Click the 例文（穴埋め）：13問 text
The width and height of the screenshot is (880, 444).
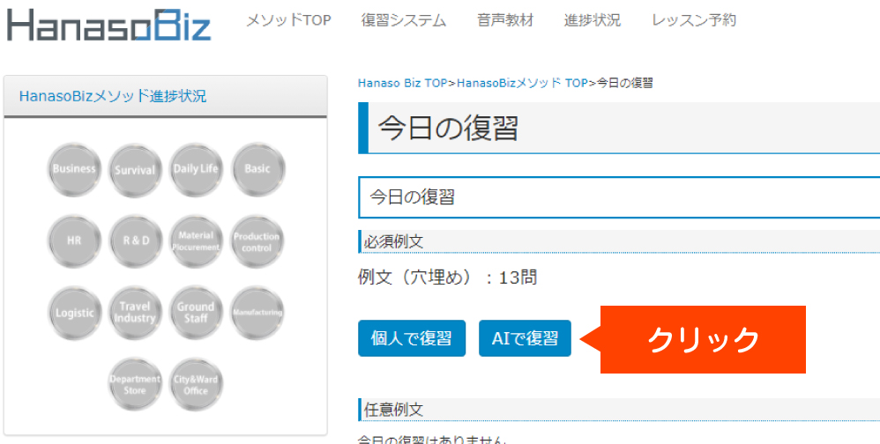[447, 277]
